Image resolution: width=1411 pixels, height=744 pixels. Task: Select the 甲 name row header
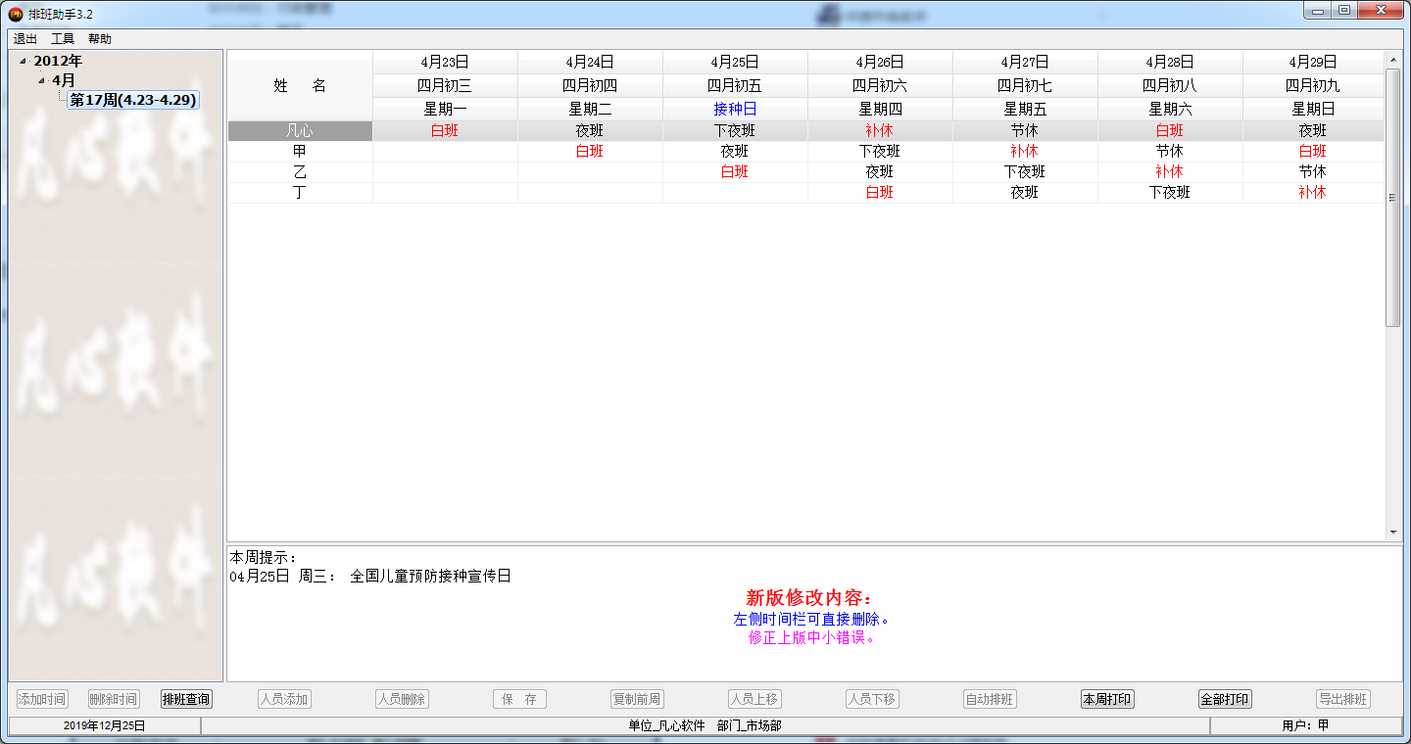point(300,152)
